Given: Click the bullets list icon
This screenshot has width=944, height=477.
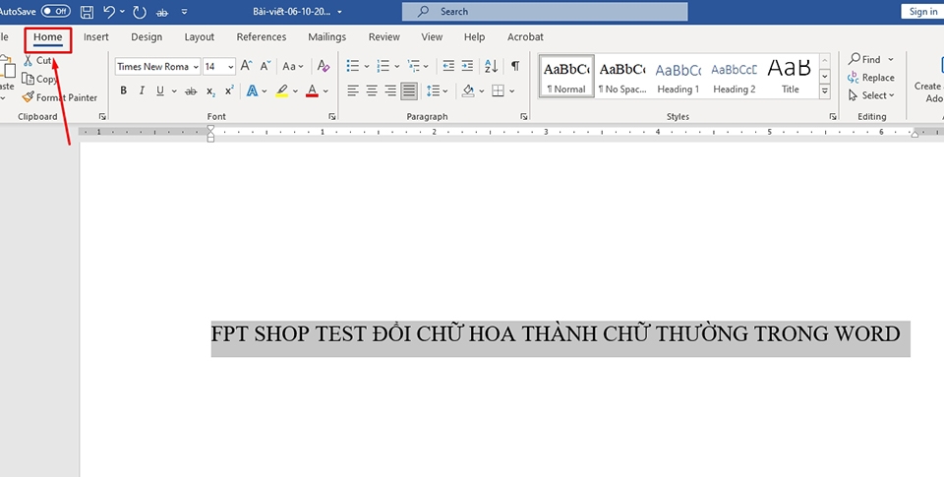Looking at the screenshot, I should [353, 66].
